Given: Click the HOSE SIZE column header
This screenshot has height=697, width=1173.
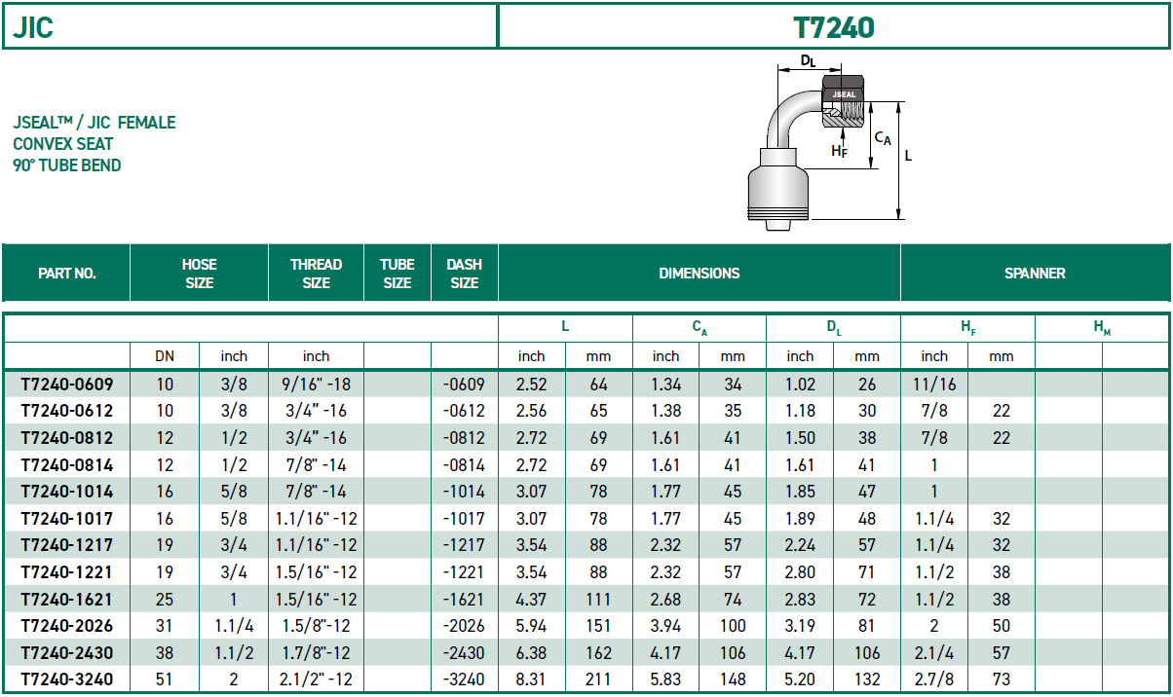Looking at the screenshot, I should [199, 274].
